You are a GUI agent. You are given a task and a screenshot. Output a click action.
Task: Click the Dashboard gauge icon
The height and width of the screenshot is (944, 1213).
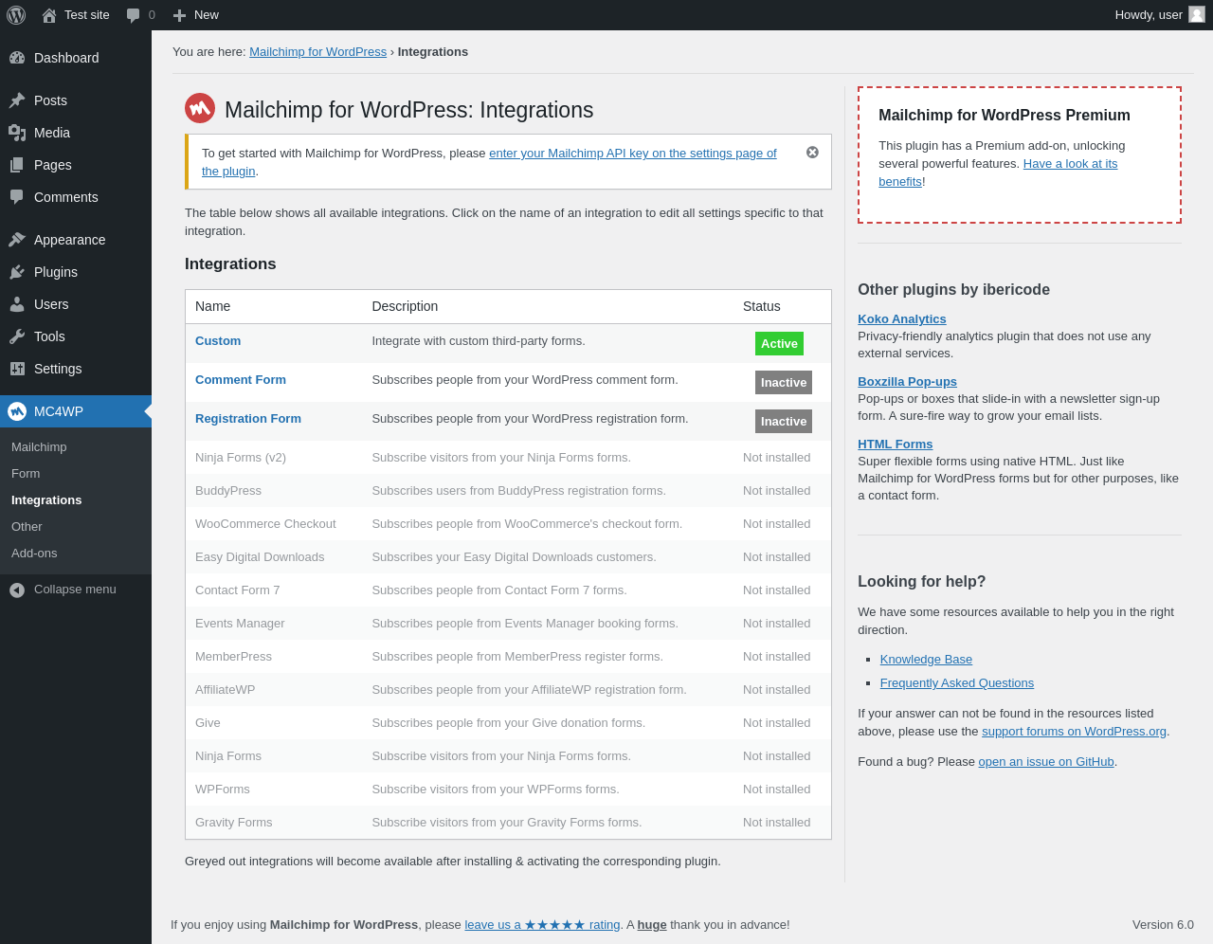coord(17,58)
